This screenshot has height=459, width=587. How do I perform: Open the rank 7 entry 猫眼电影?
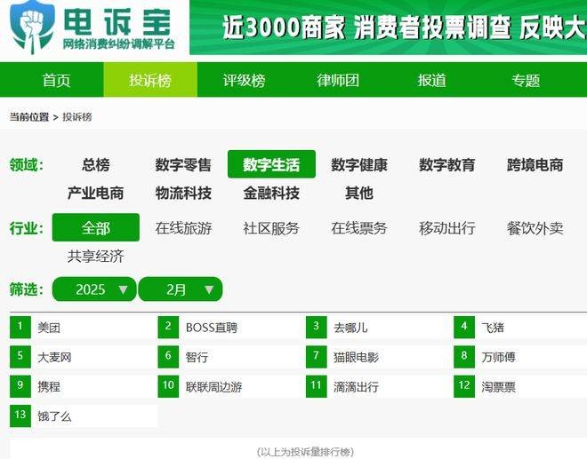(379, 357)
